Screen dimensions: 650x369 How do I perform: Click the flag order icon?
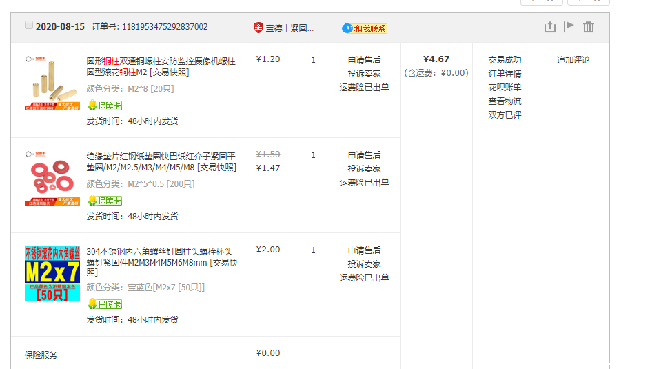569,26
